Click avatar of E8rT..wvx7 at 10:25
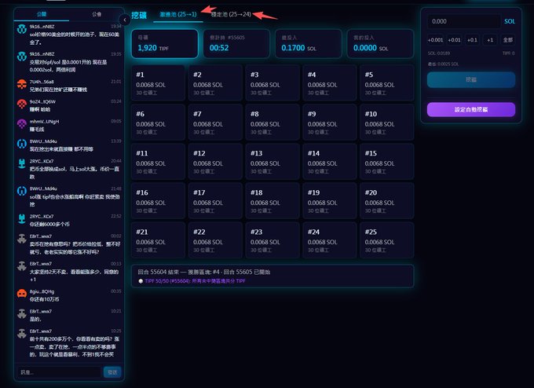The height and width of the screenshot is (388, 534). tap(22, 334)
